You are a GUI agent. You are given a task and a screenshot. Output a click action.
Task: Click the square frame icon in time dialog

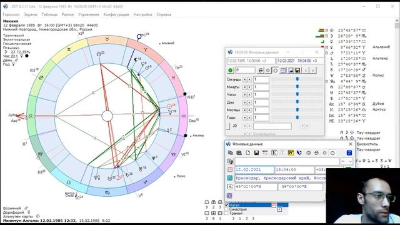pyautogui.click(x=283, y=70)
